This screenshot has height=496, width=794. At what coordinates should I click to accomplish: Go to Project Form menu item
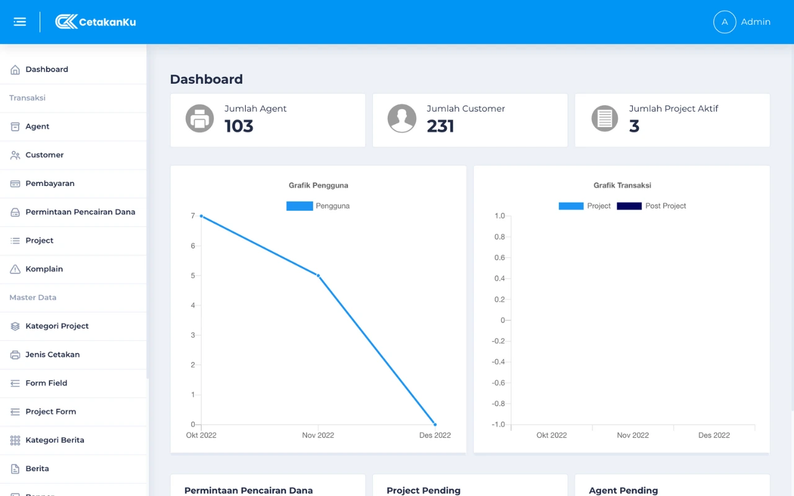51,412
